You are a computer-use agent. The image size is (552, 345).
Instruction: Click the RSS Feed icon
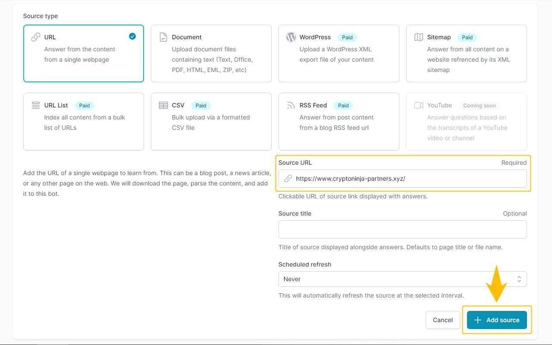pos(291,105)
